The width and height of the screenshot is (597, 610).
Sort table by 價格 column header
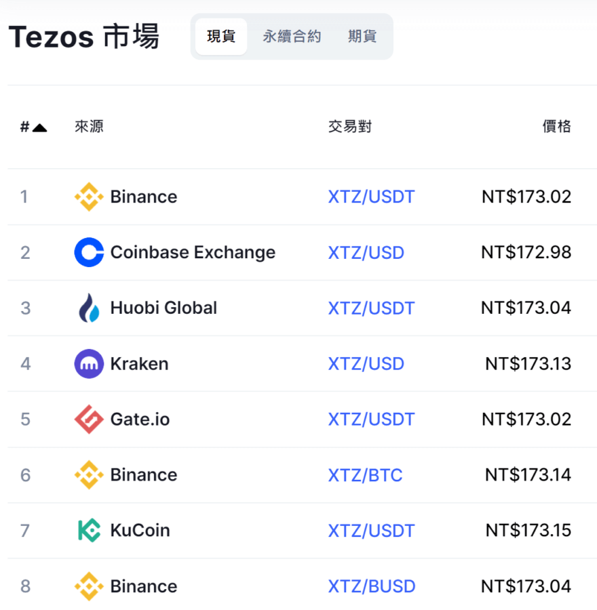point(556,127)
